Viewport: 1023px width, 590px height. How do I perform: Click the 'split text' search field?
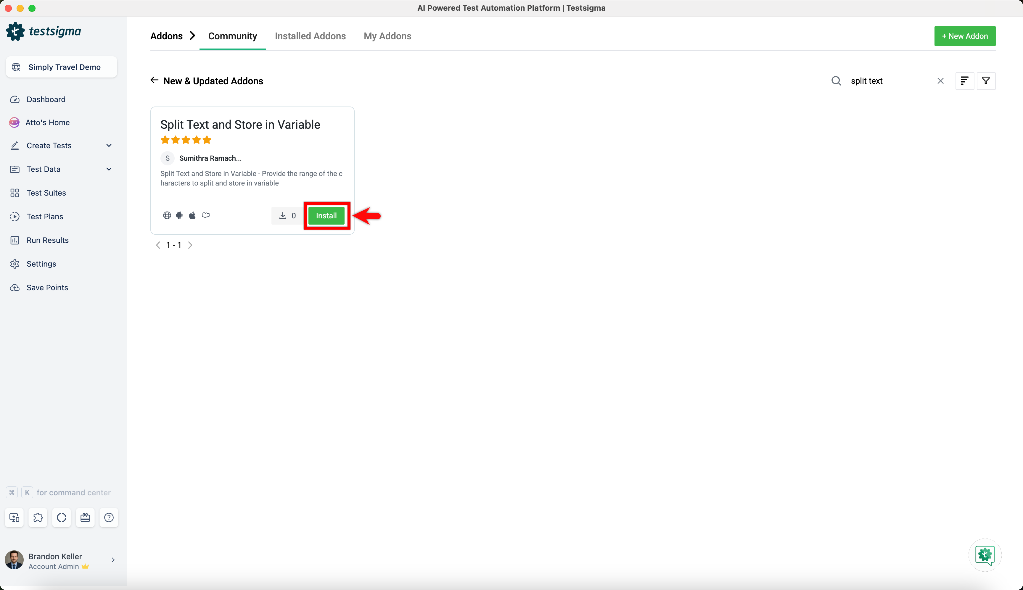(888, 81)
